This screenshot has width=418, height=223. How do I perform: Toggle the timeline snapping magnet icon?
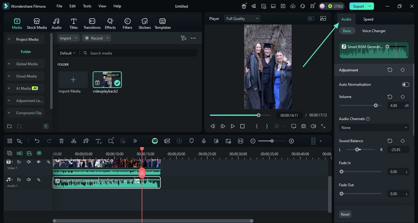tap(39, 153)
